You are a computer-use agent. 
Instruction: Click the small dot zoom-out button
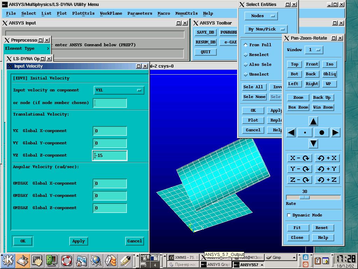click(x=305, y=132)
